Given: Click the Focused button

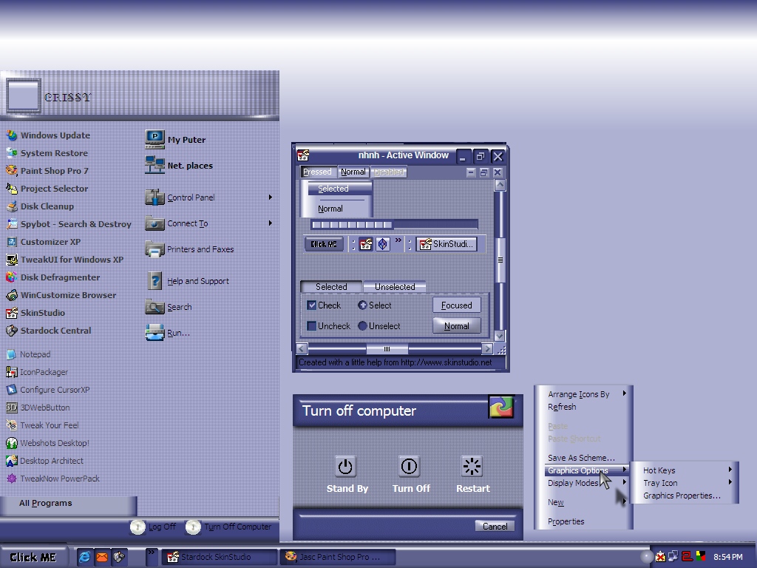Looking at the screenshot, I should point(456,305).
